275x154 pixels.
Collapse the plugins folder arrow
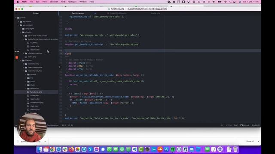(21, 32)
